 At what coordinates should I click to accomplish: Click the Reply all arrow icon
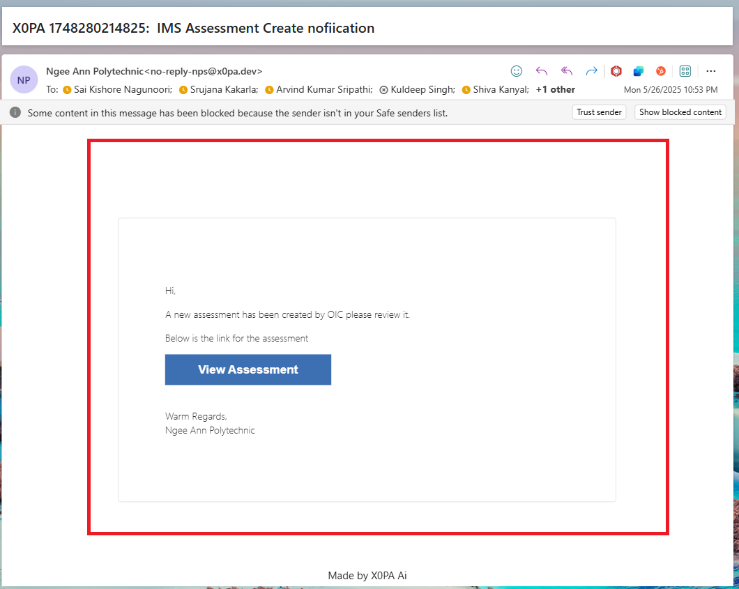[567, 71]
